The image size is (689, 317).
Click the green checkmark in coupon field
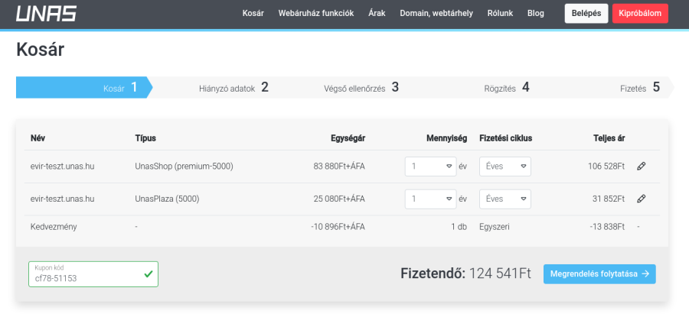(x=149, y=273)
